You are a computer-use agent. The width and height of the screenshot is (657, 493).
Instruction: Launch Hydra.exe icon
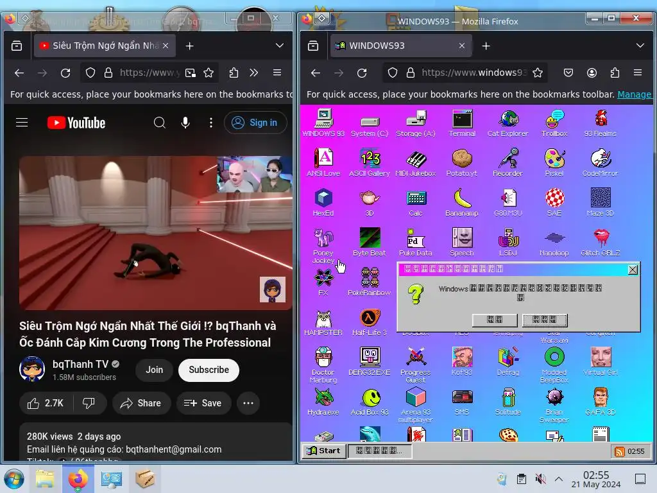point(323,402)
